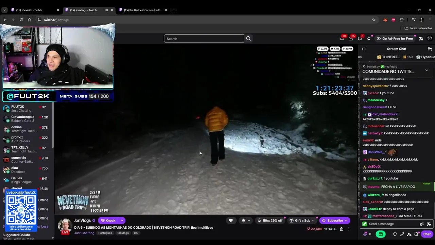Open the notification bell dropdown for JonVlogs
Image resolution: width=435 pixels, height=245 pixels.
click(246, 220)
